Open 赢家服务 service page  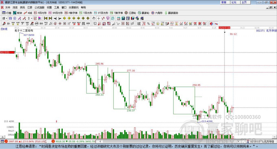(172, 13)
